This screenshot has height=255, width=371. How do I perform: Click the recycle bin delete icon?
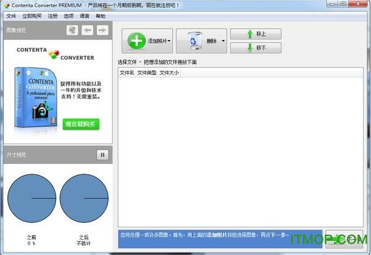(195, 41)
